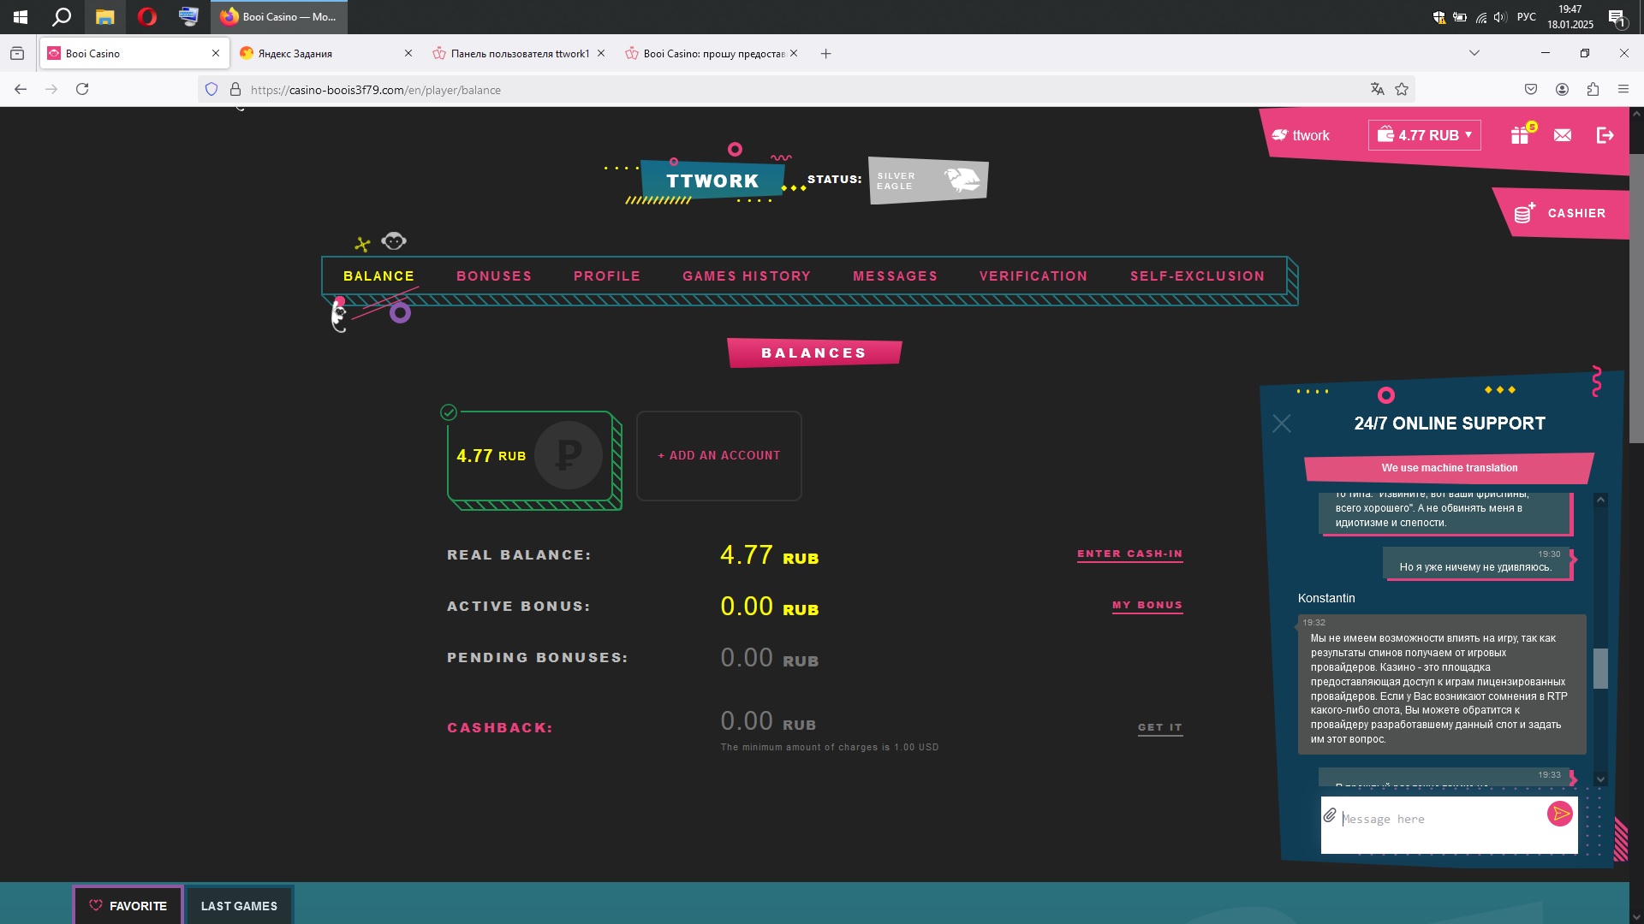Switch to the Bonuses tab

494,276
